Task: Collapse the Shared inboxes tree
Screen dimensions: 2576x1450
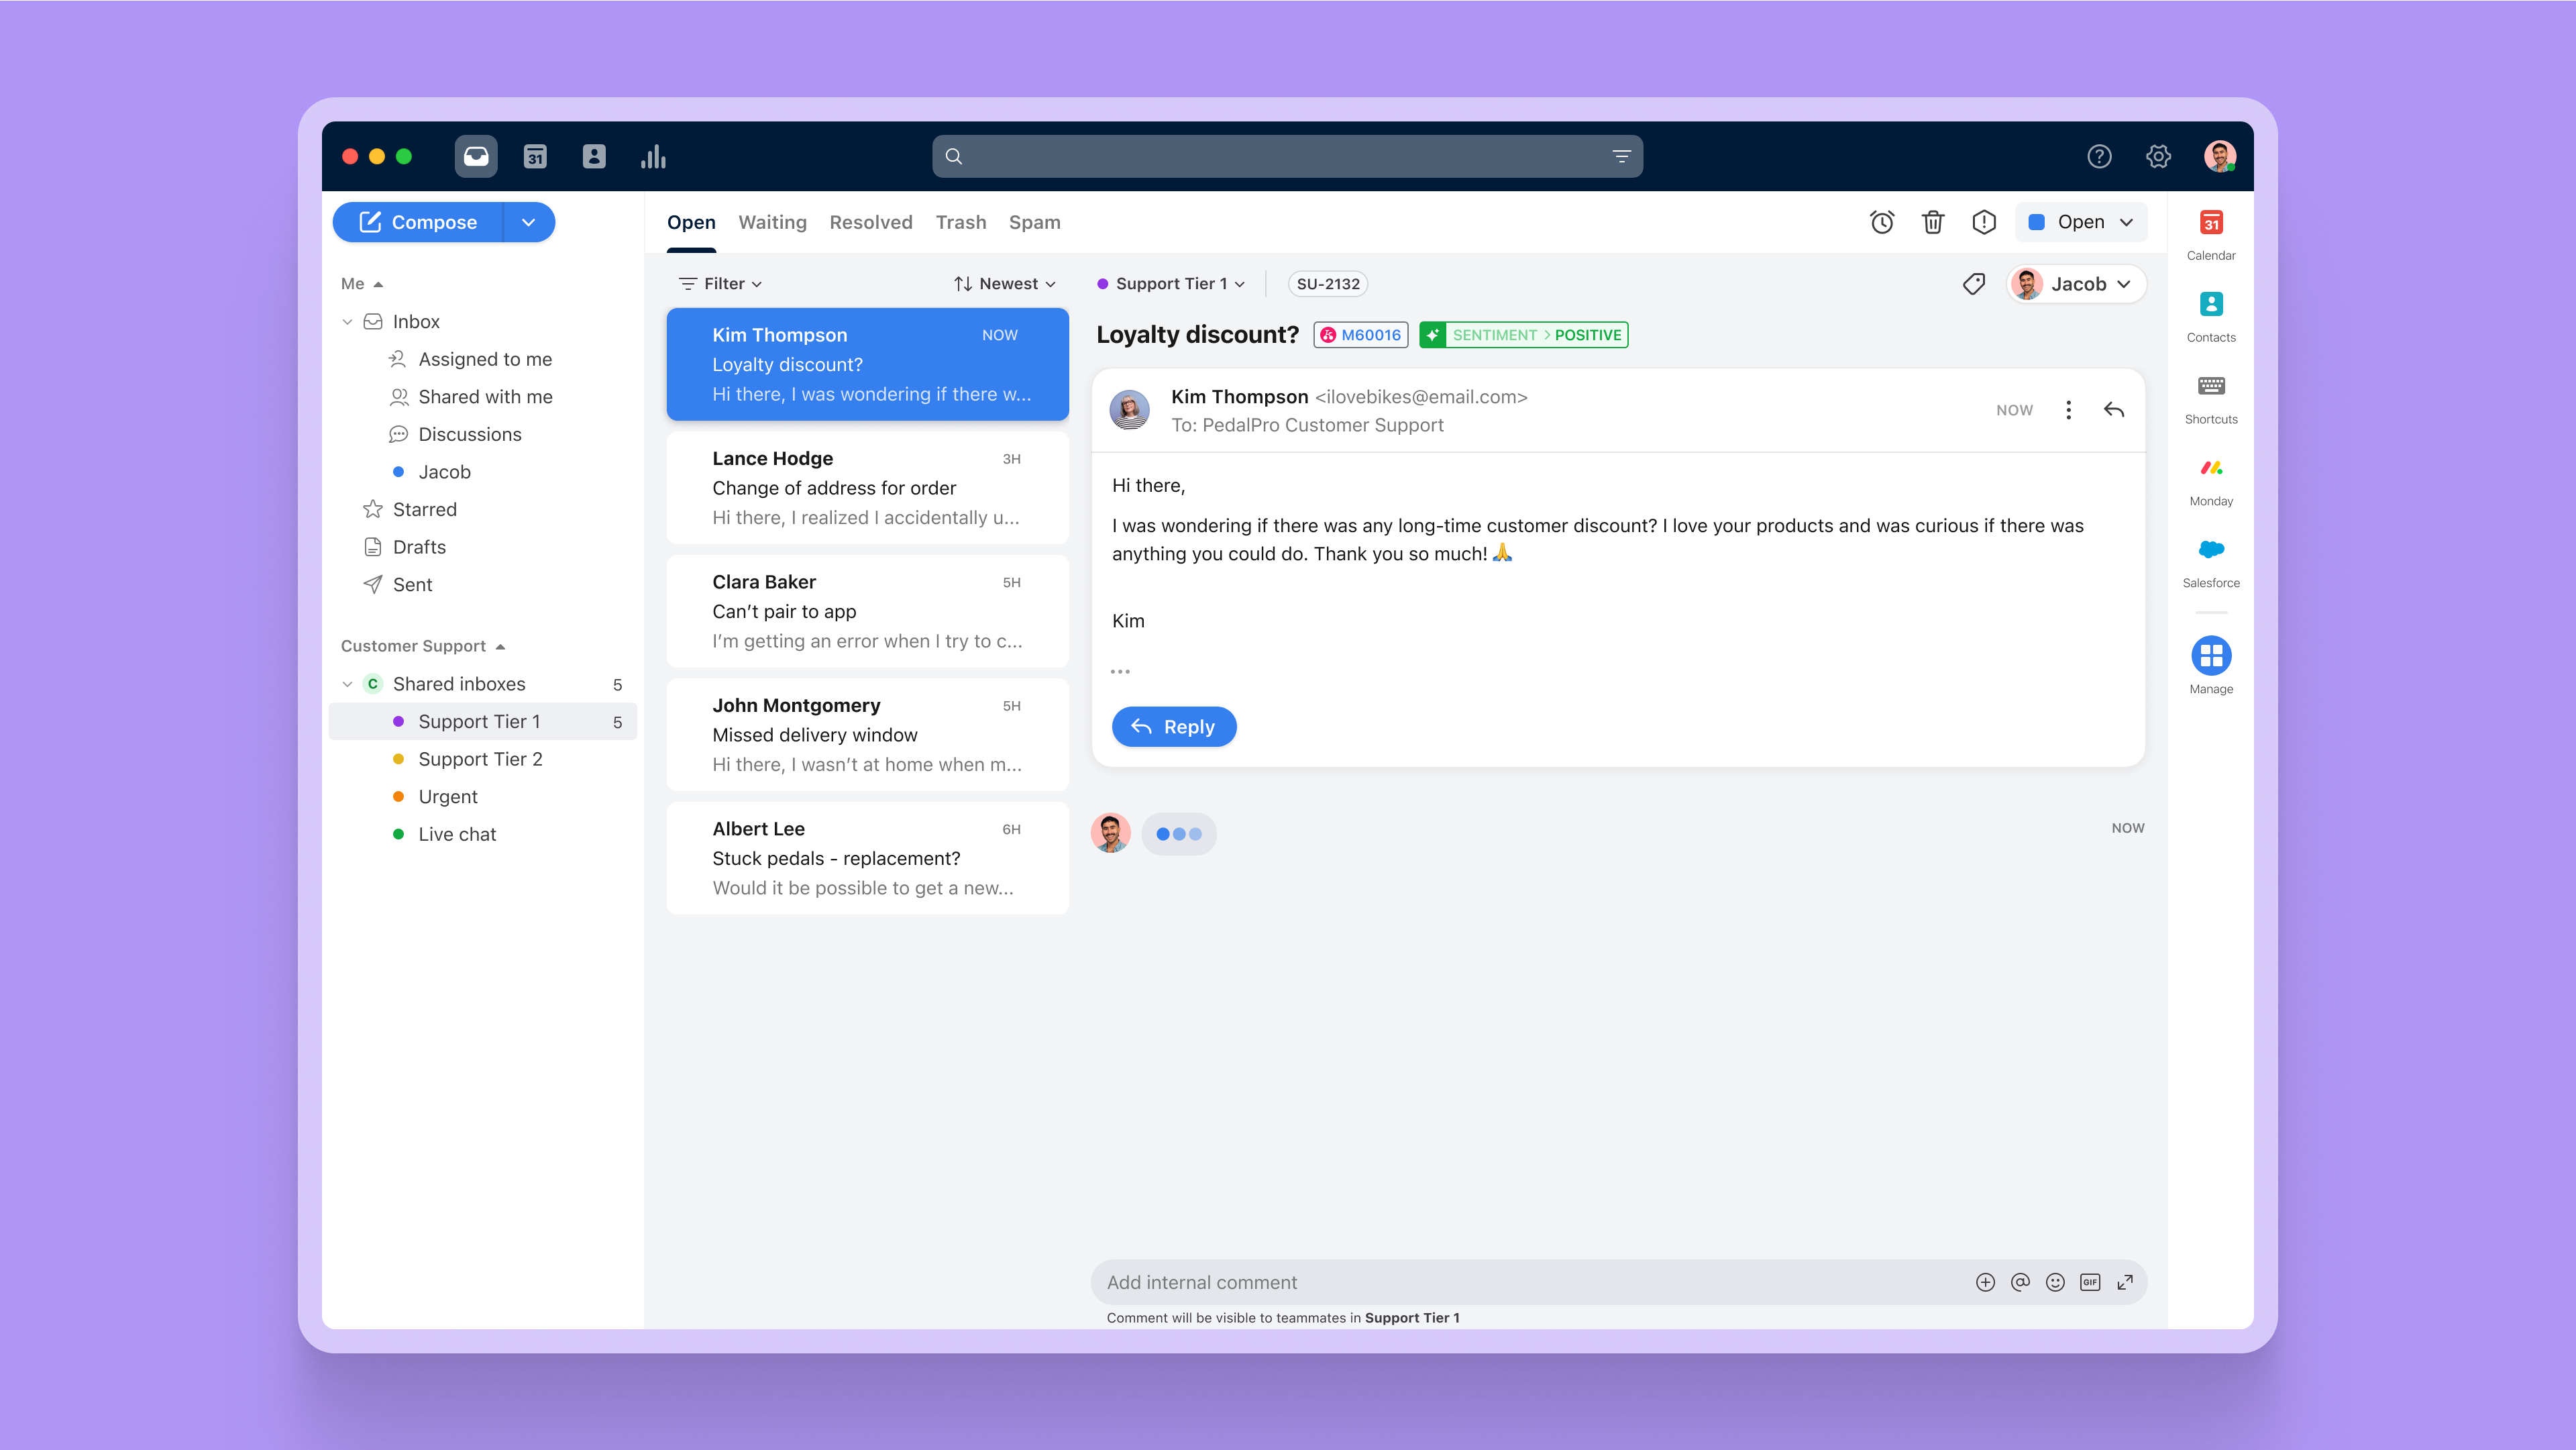Action: click(347, 684)
